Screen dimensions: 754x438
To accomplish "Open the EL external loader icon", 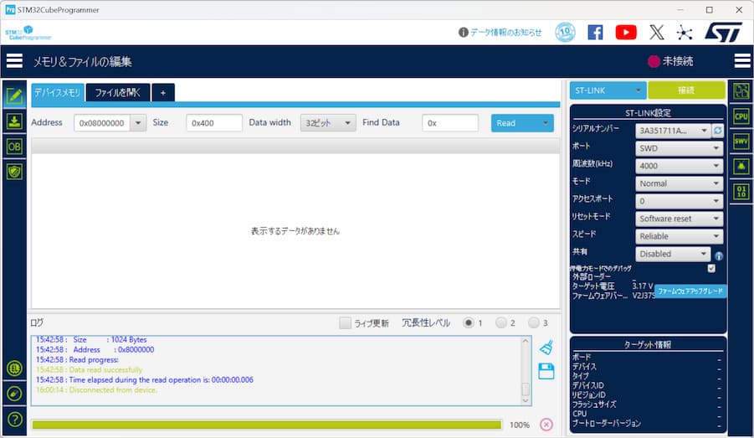I will (14, 368).
